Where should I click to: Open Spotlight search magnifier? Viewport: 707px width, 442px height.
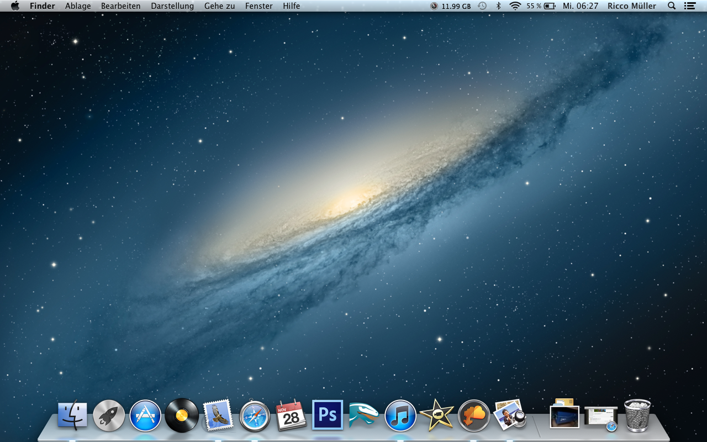(x=672, y=6)
